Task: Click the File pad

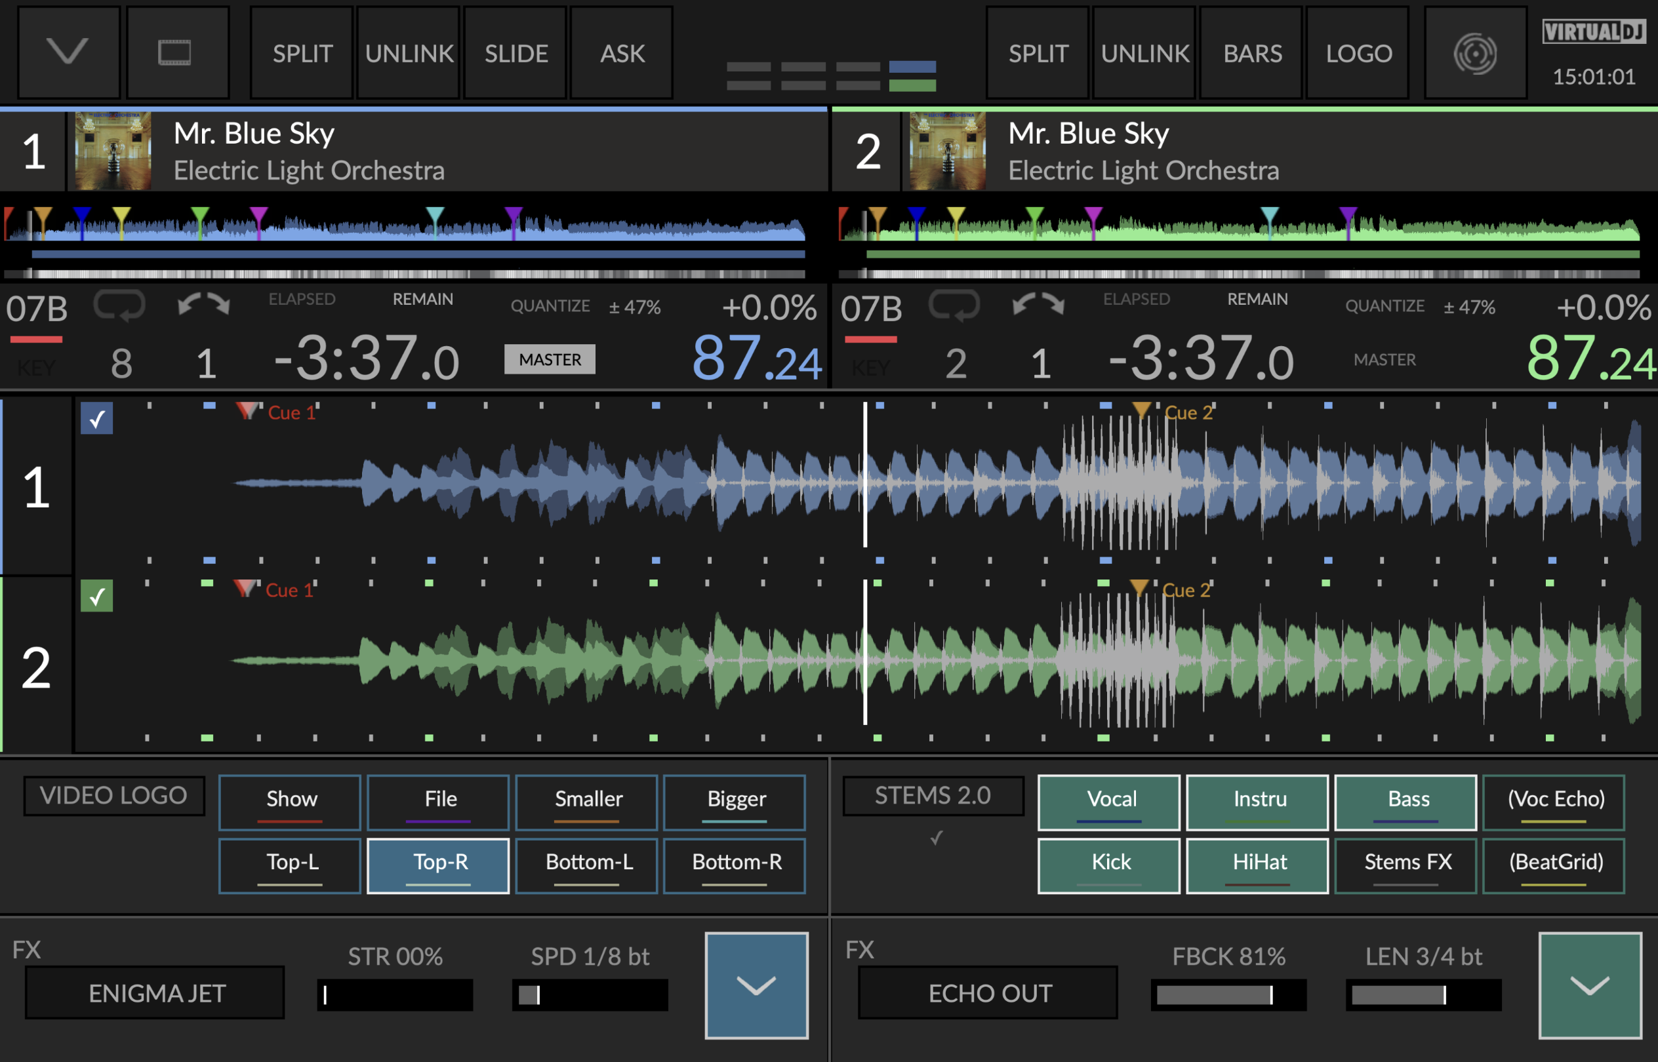Action: (438, 802)
